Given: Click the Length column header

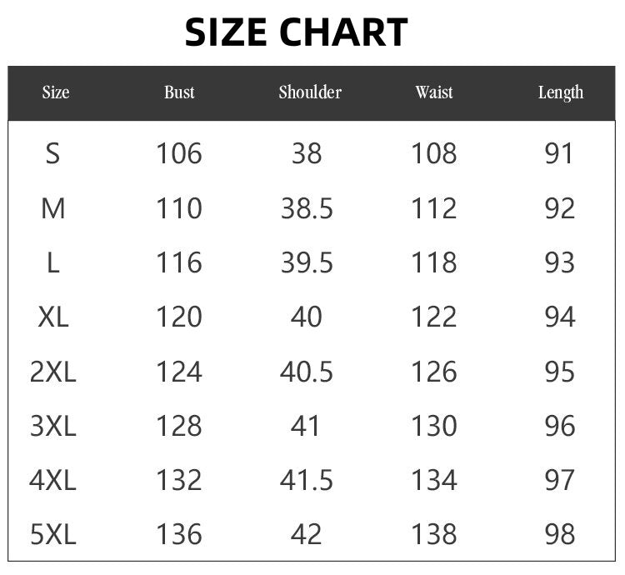Looking at the screenshot, I should click(561, 92).
